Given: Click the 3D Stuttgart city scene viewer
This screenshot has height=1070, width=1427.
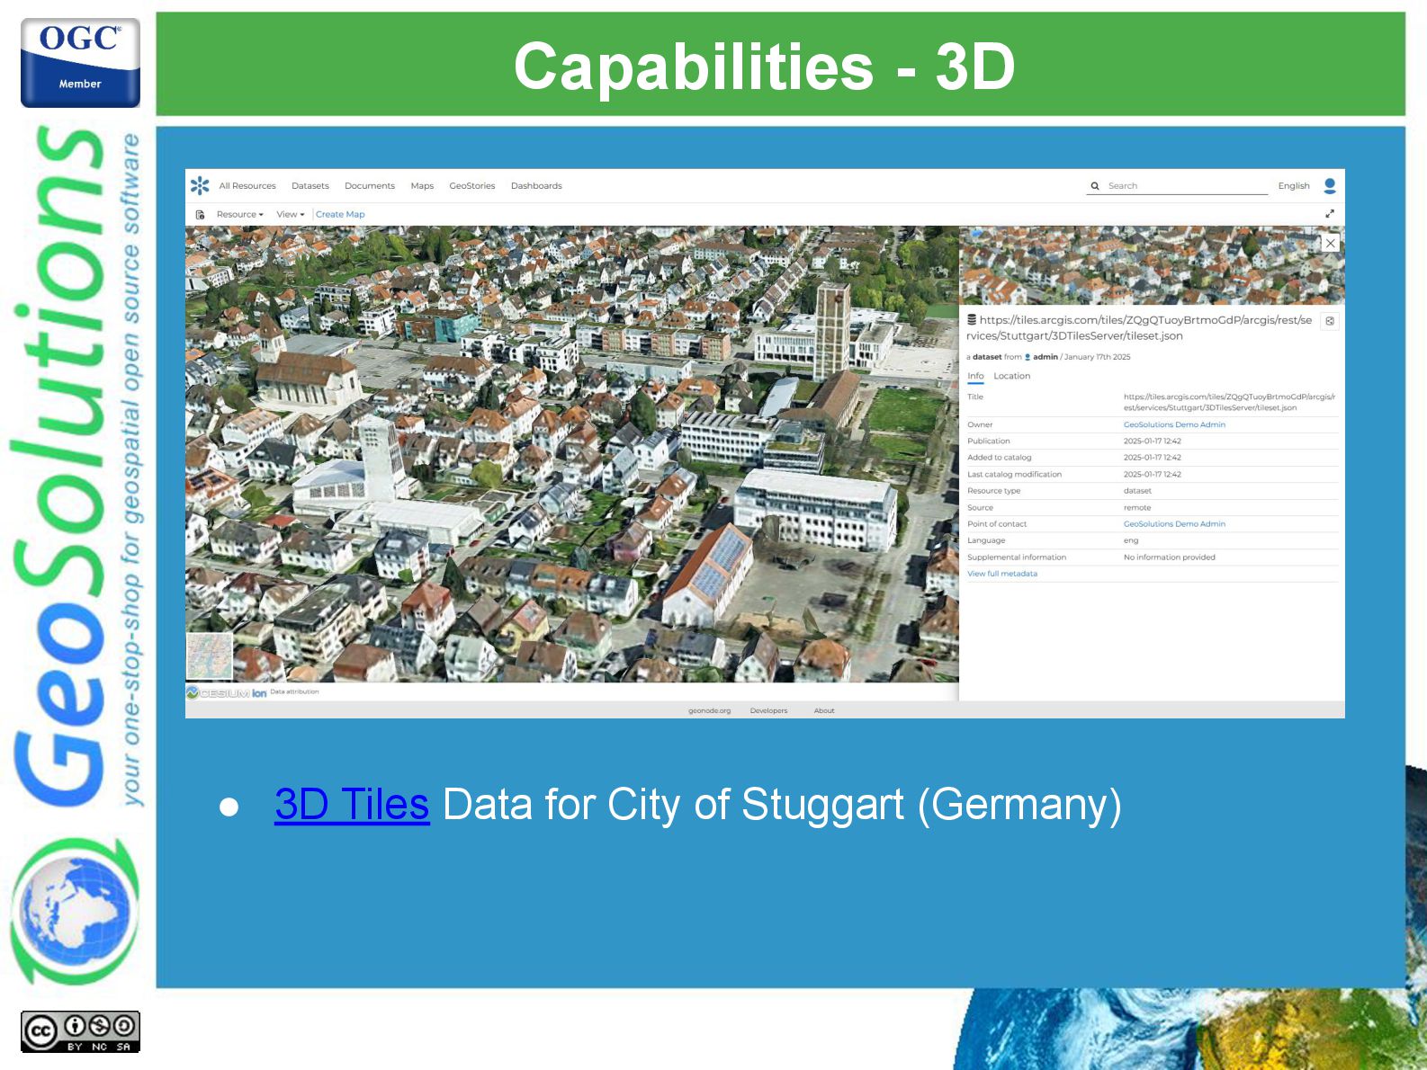Looking at the screenshot, I should pyautogui.click(x=572, y=454).
